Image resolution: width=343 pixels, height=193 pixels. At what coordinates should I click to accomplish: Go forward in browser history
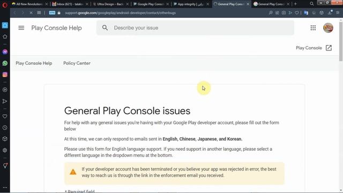(23, 13)
